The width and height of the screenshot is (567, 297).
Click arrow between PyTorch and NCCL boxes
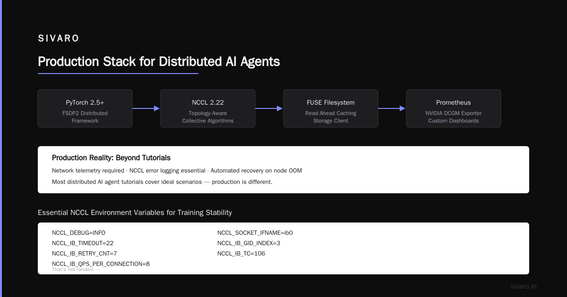click(x=146, y=108)
